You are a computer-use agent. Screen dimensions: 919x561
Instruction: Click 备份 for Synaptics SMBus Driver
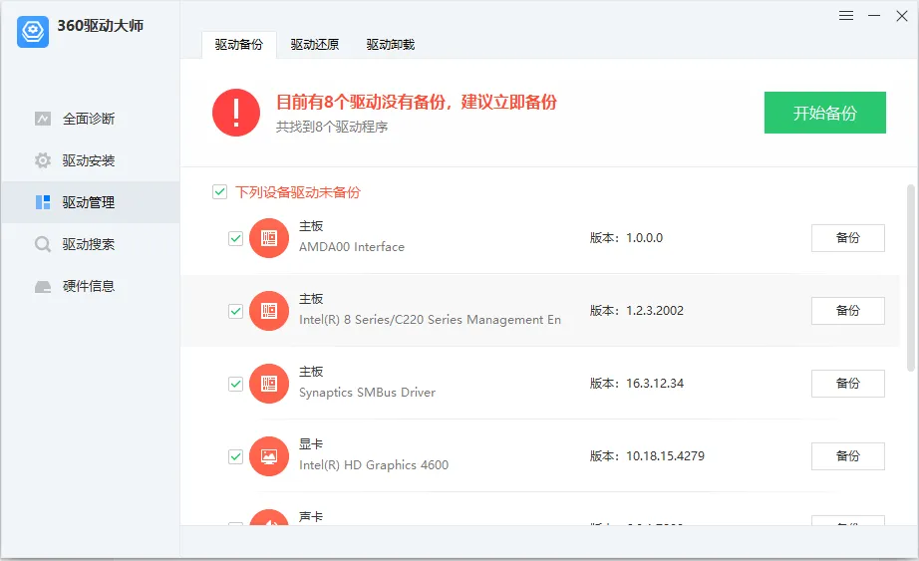[x=848, y=384]
